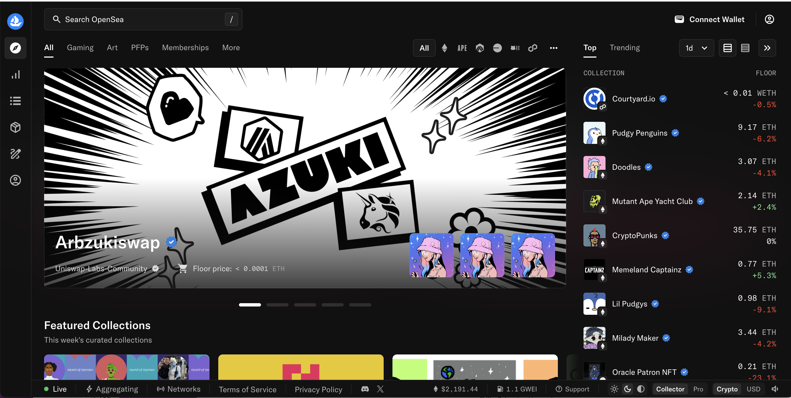
Task: Select the Memberships category tab
Action: [x=185, y=48]
